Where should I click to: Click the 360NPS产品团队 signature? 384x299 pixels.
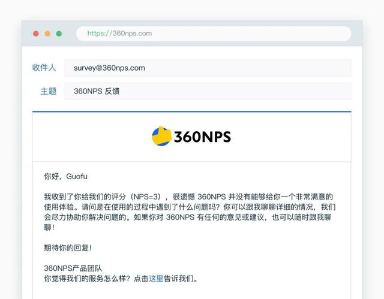(x=73, y=268)
